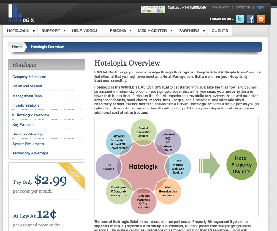Open the Blogger follow icon
The image size is (277, 231).
pos(261,19)
